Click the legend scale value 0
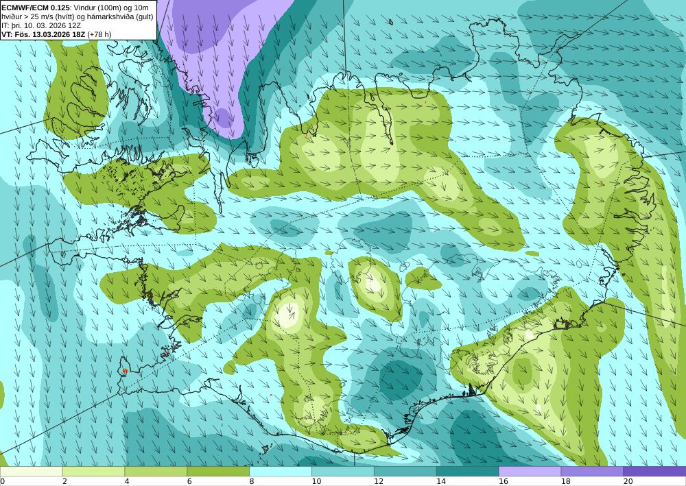 pyautogui.click(x=2, y=482)
